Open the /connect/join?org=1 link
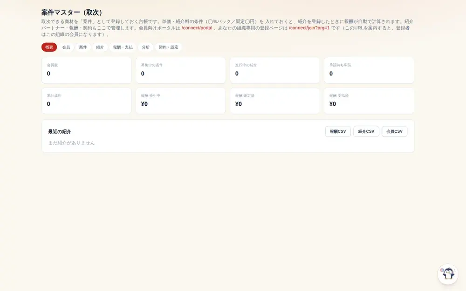This screenshot has width=466, height=291. (x=309, y=28)
